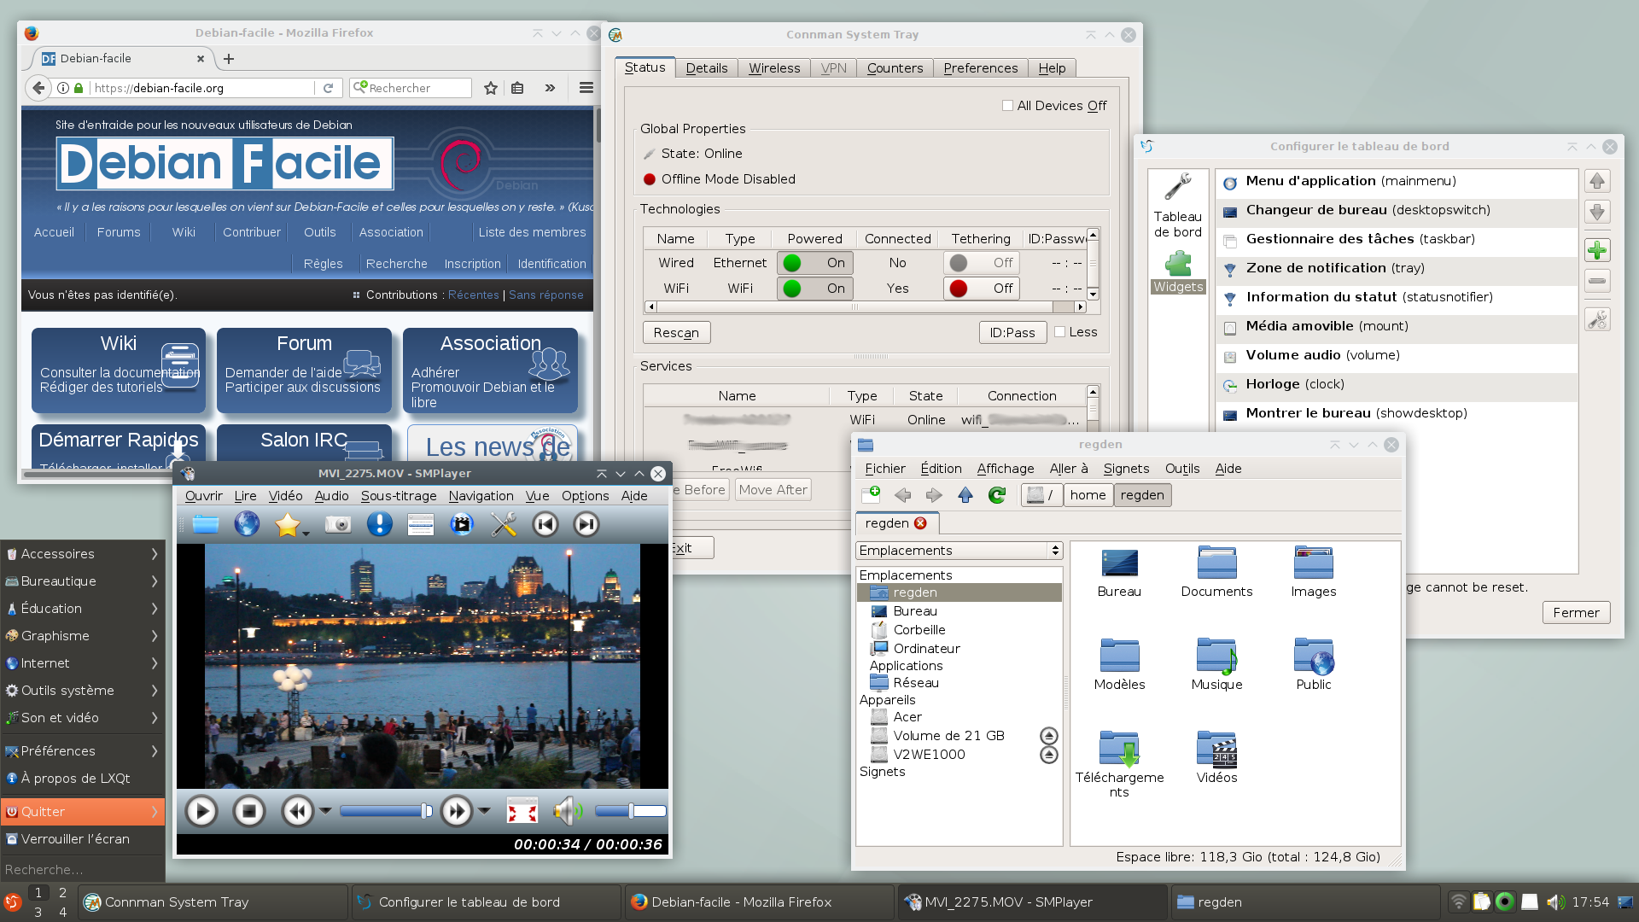Click the Rescan button

tap(676, 333)
